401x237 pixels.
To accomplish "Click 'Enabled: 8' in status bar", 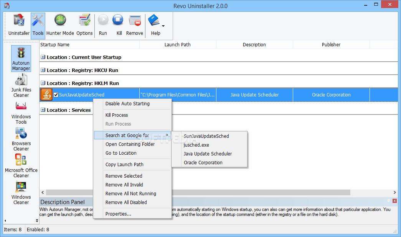I will pyautogui.click(x=38, y=230).
